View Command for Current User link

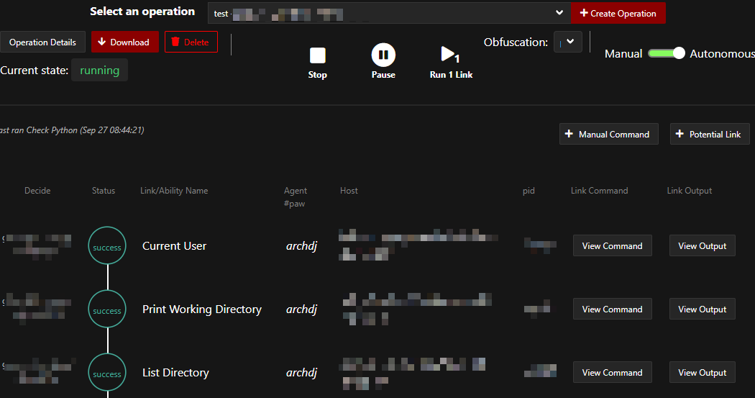pos(612,245)
